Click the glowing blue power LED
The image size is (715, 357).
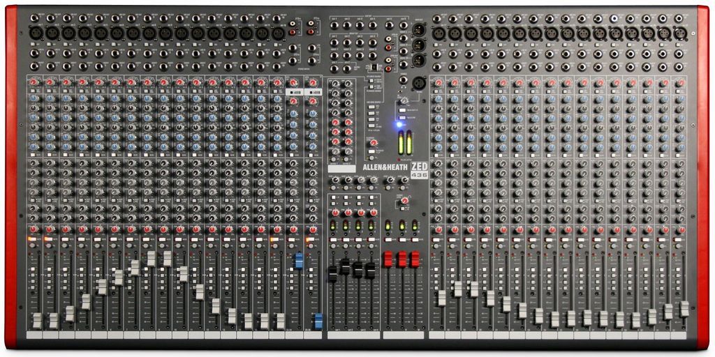pyautogui.click(x=399, y=124)
